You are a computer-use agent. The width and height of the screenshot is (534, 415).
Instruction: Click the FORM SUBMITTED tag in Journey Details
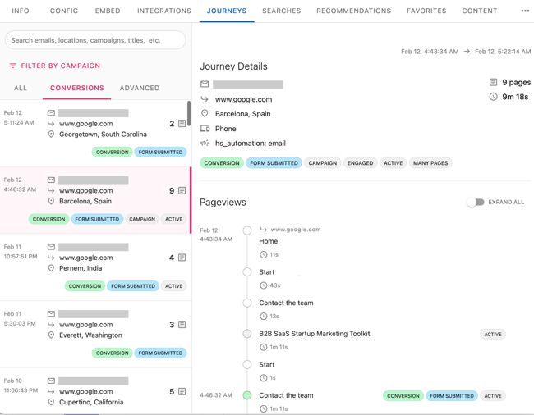click(274, 163)
